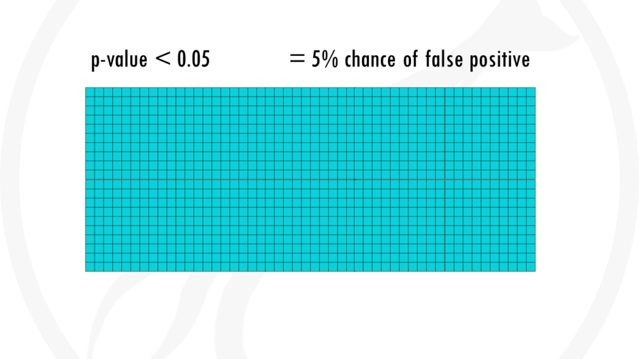Viewport: 639px width, 359px height.
Task: Click the word "p-value" in the heading
Action: [x=119, y=60]
